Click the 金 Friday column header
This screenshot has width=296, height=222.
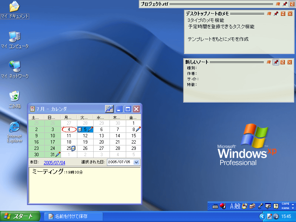click(x=134, y=117)
